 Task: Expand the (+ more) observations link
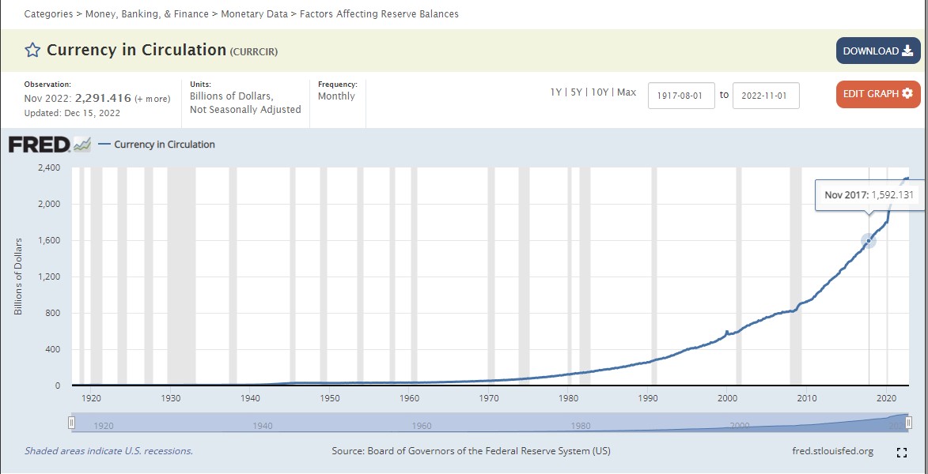(x=153, y=99)
